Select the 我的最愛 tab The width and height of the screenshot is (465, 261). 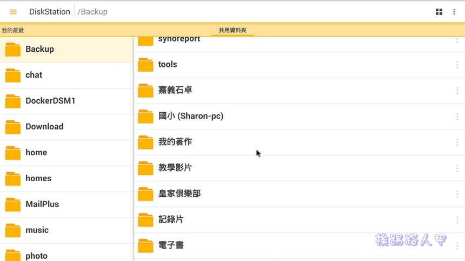coord(13,30)
